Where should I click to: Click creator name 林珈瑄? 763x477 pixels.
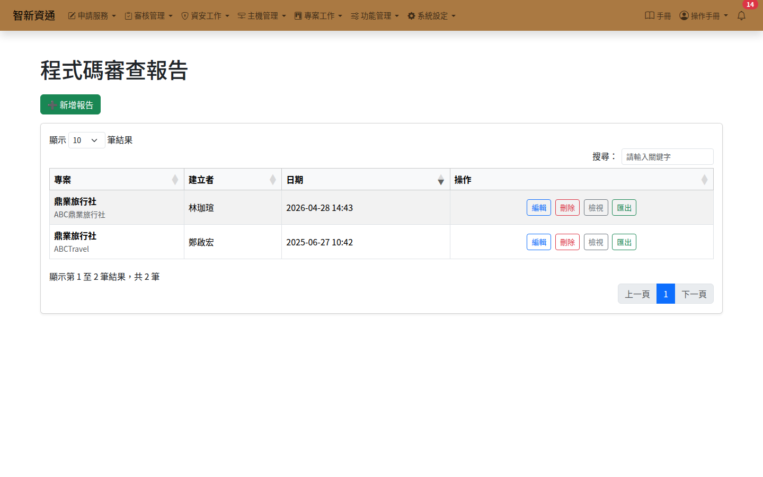click(x=201, y=208)
